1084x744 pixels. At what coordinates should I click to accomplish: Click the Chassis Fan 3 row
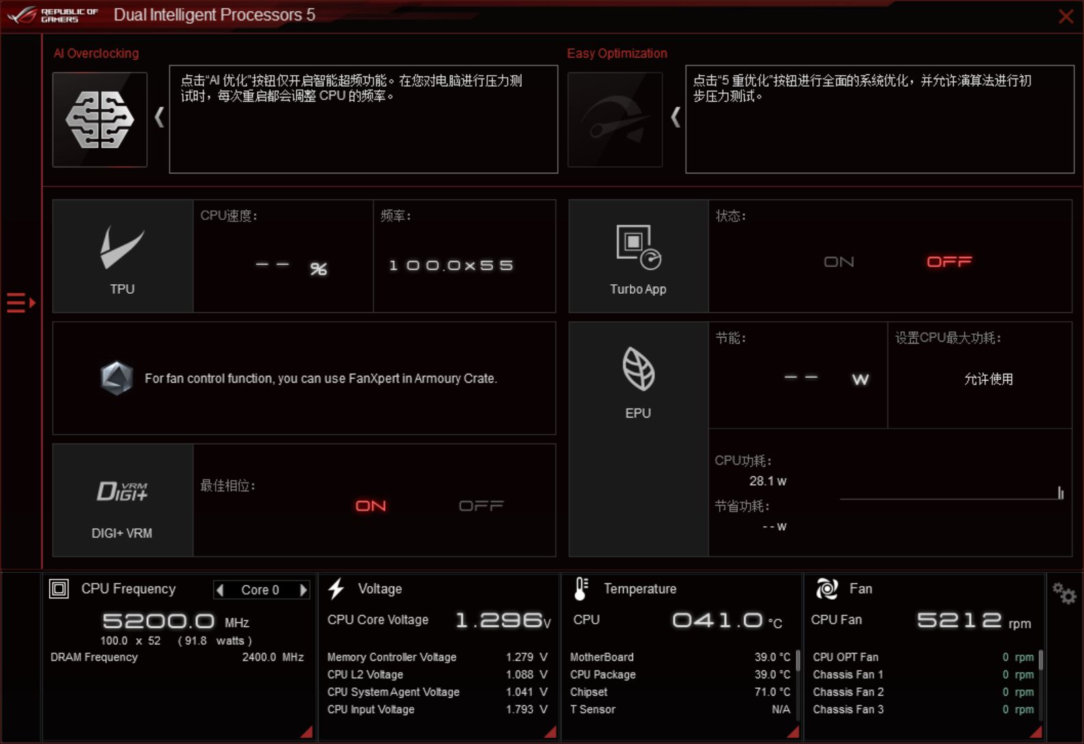point(923,710)
